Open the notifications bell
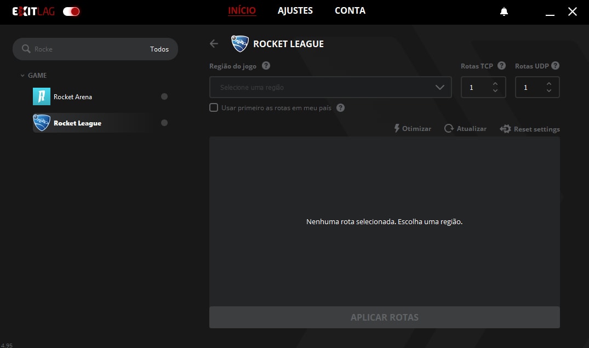Image resolution: width=589 pixels, height=348 pixels. tap(504, 12)
